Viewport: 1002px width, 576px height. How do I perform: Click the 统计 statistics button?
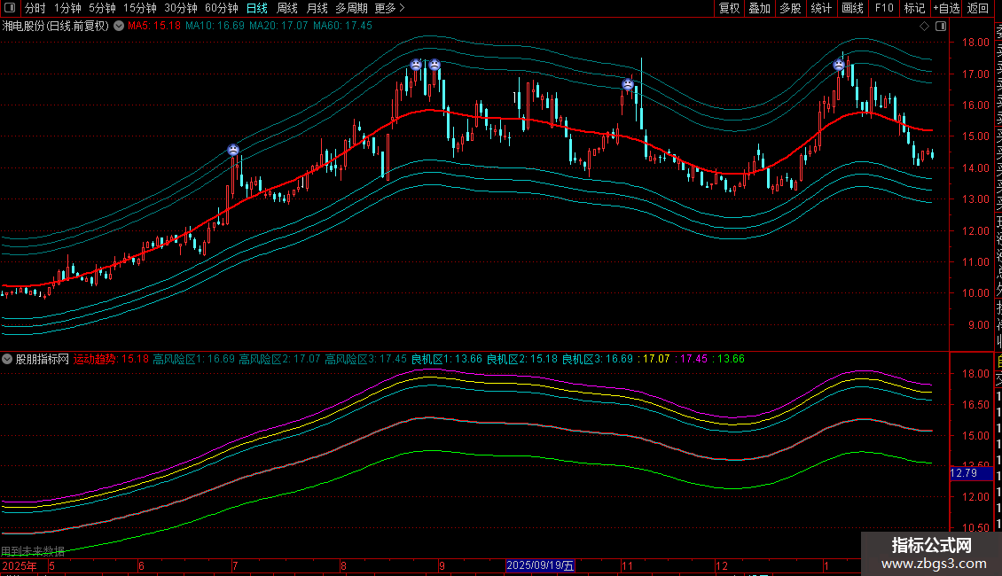tap(821, 8)
